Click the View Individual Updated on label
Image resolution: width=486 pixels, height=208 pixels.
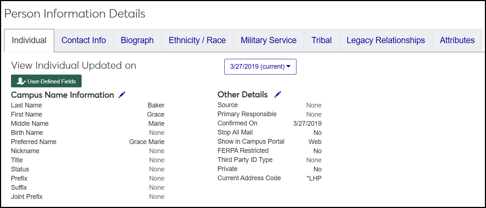click(x=74, y=65)
